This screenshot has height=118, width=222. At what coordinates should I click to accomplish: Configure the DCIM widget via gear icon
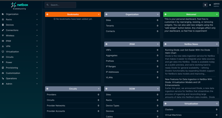coord(106,89)
